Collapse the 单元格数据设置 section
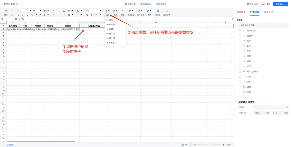 point(237,102)
